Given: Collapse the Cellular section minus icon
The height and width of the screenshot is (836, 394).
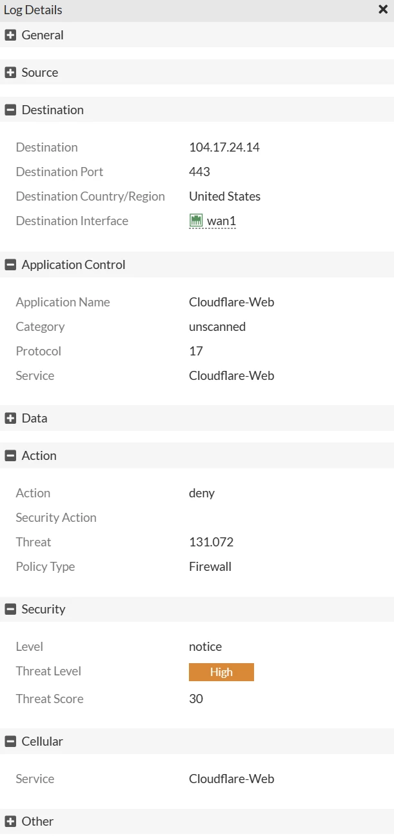Looking at the screenshot, I should (10, 741).
